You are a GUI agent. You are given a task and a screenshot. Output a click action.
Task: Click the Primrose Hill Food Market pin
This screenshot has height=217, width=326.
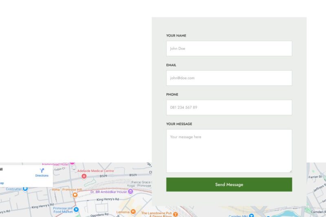[76, 210]
